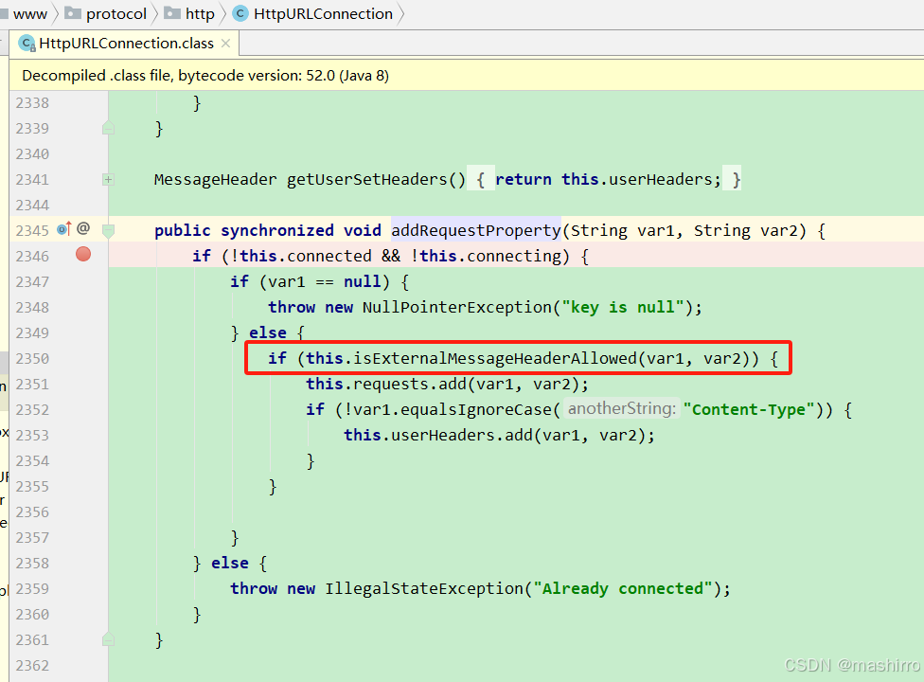
Task: Click this.requests.add statement
Action: coord(447,385)
